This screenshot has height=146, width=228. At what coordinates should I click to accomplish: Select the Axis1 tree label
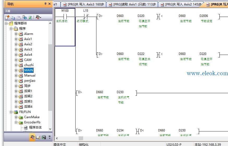(28, 39)
